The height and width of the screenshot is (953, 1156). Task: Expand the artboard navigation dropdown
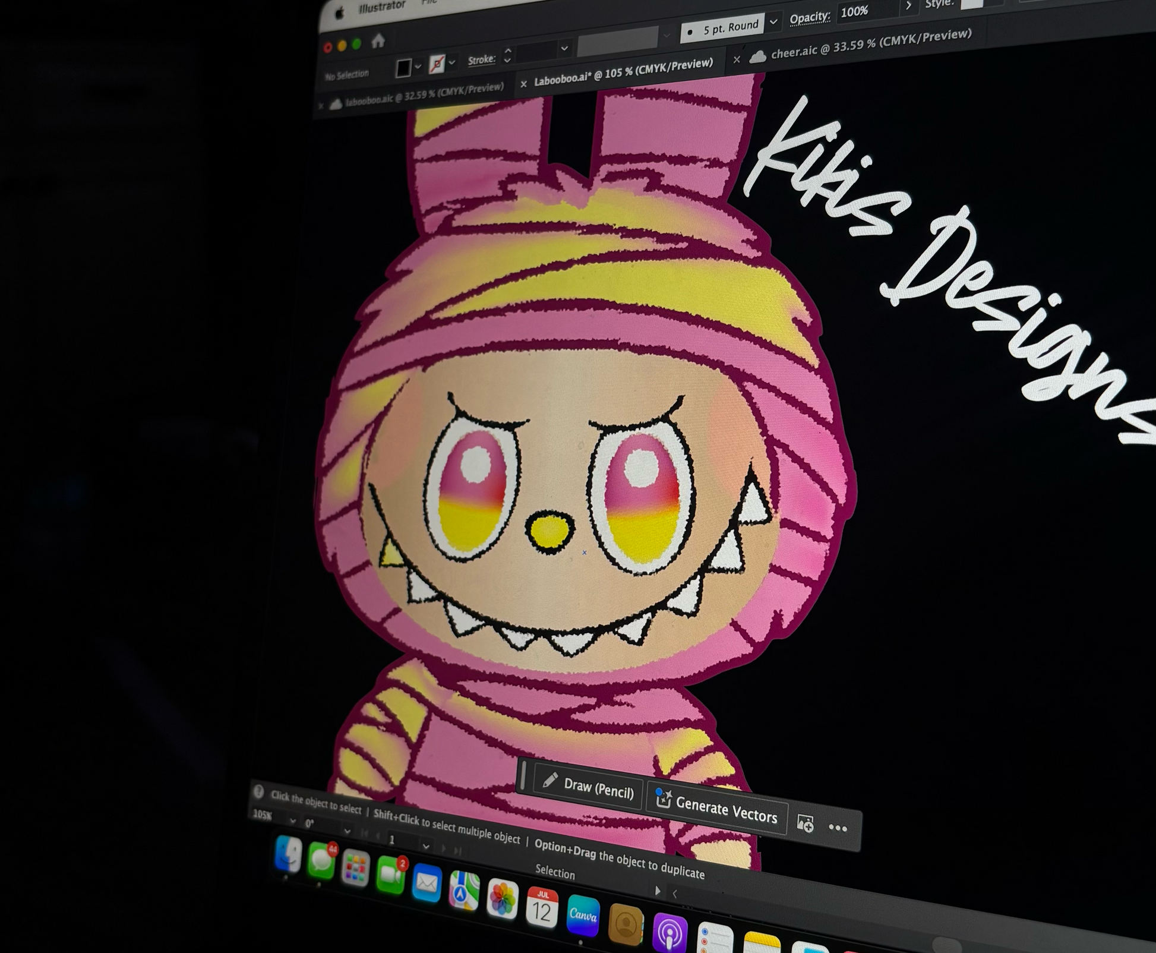(425, 845)
